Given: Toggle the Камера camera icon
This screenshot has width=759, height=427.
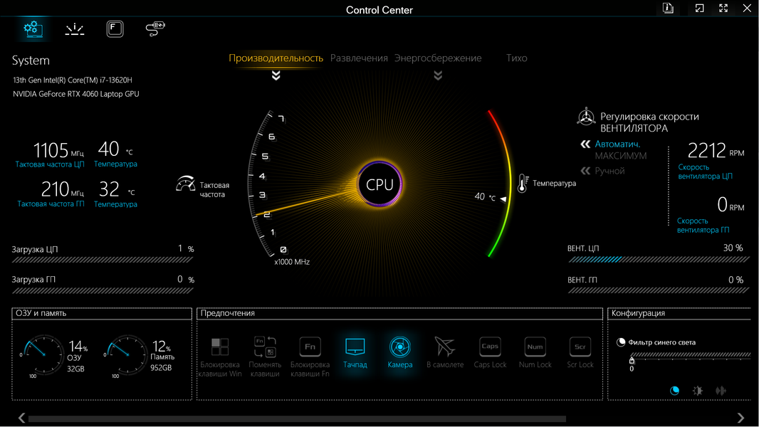Looking at the screenshot, I should point(400,347).
